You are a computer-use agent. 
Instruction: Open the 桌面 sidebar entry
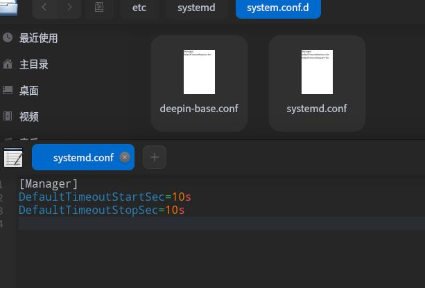[29, 91]
